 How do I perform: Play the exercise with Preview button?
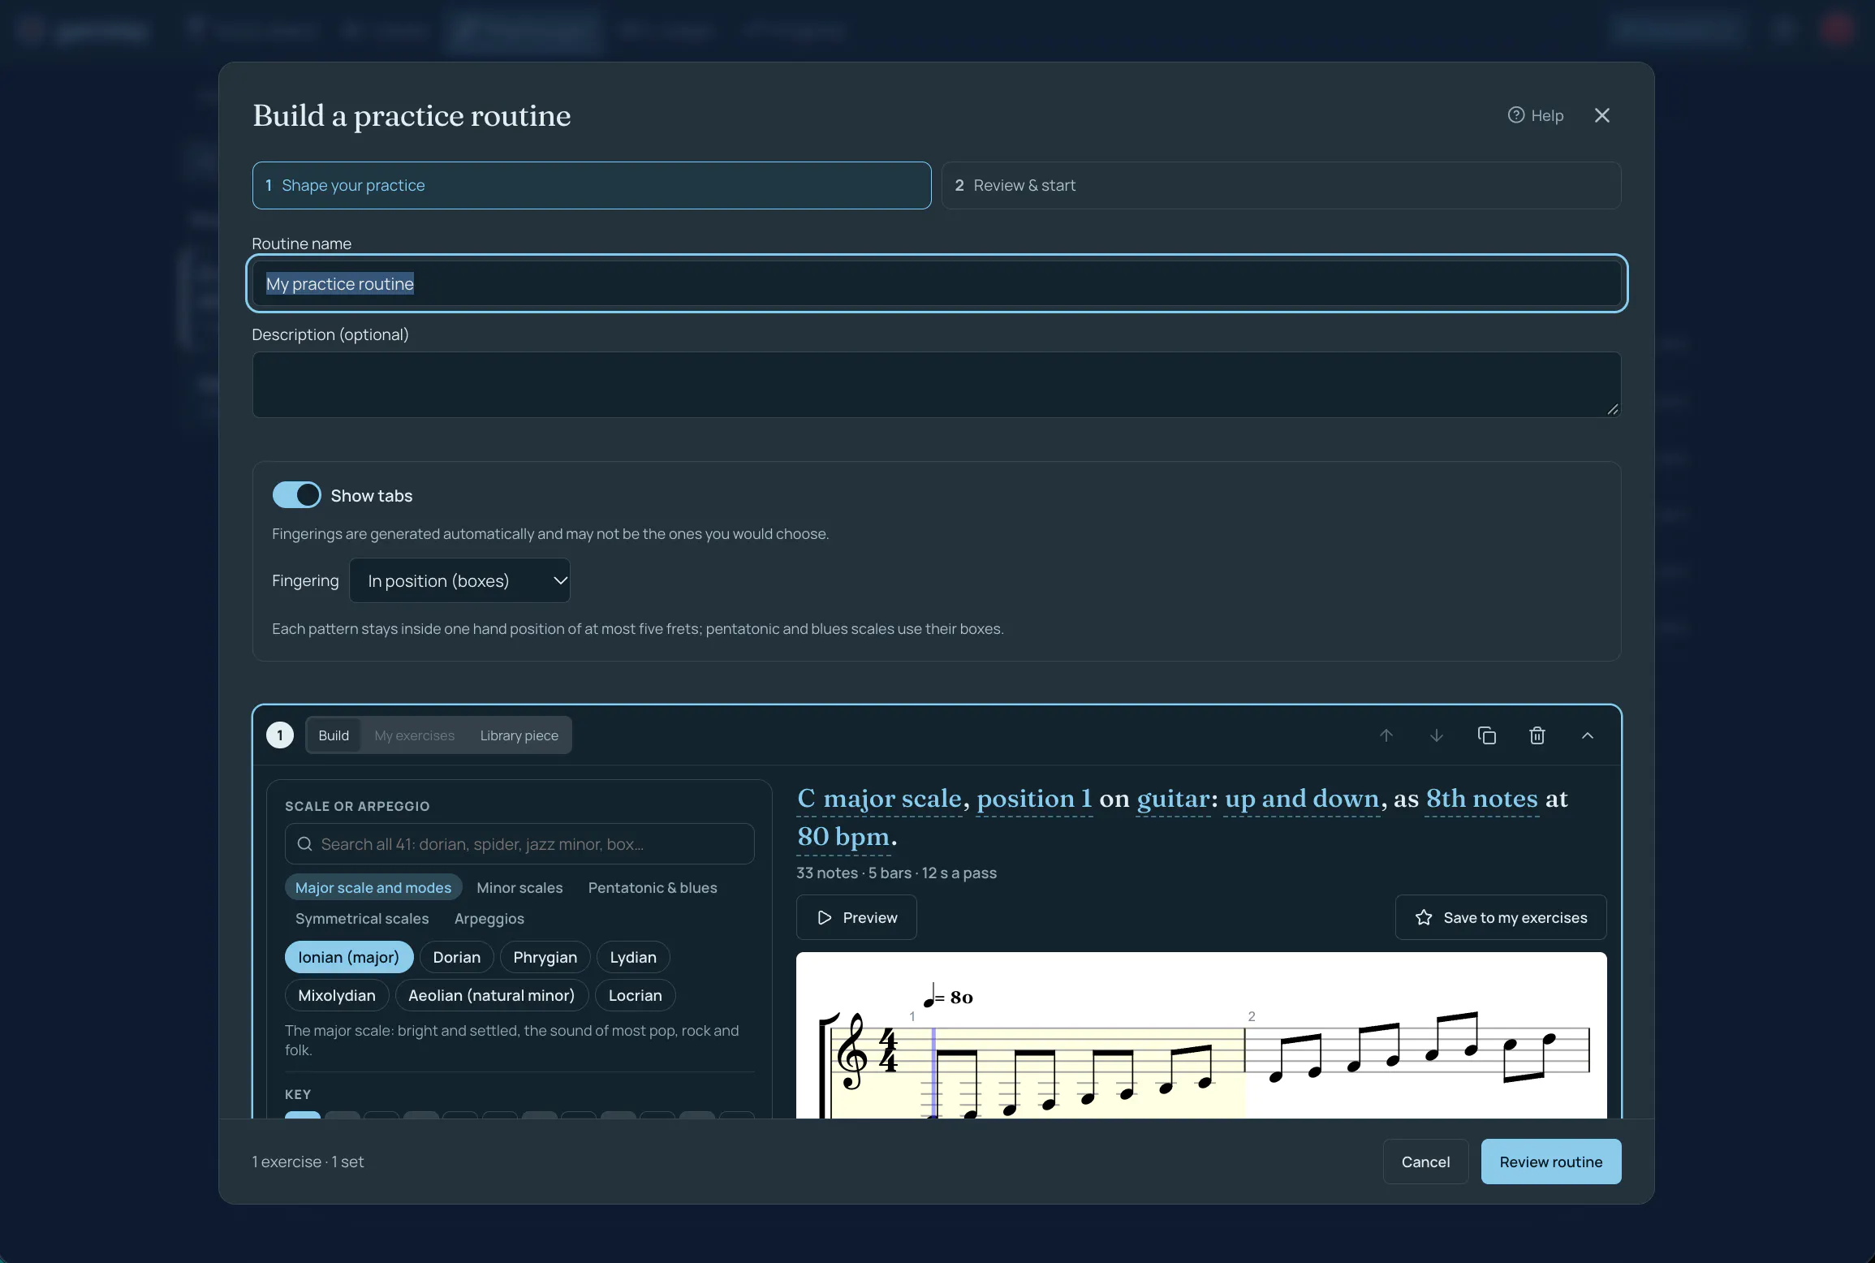(856, 917)
